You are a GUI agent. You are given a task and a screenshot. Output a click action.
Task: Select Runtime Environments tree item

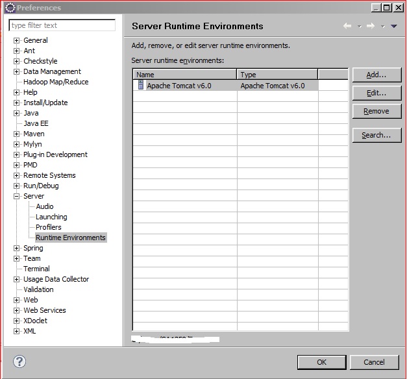[71, 238]
